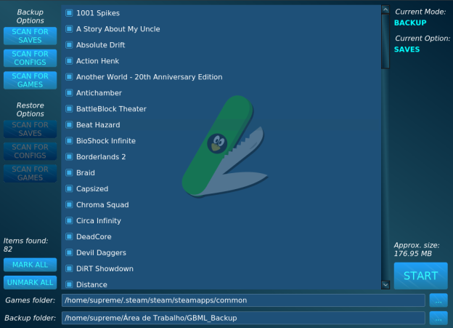Click Scan for Games under Backup Options
Viewport: 453px width, 328px height.
click(x=30, y=80)
